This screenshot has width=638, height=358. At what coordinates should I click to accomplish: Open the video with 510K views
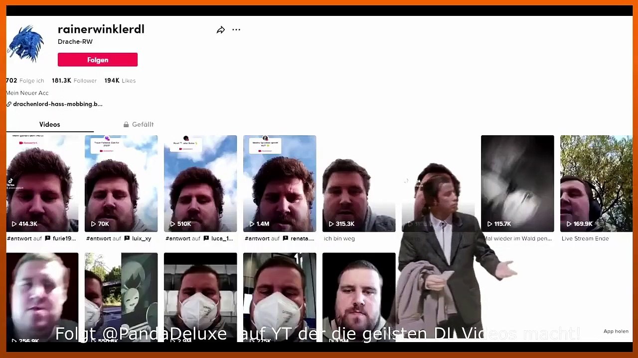pyautogui.click(x=200, y=183)
